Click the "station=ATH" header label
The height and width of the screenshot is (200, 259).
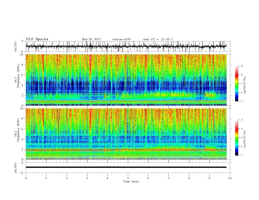(x=121, y=39)
